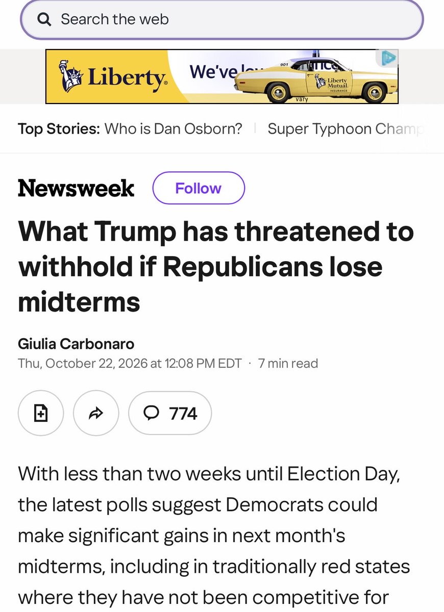Click the article's opening paragraph text
Screen dimensions: 444x612
(x=214, y=535)
